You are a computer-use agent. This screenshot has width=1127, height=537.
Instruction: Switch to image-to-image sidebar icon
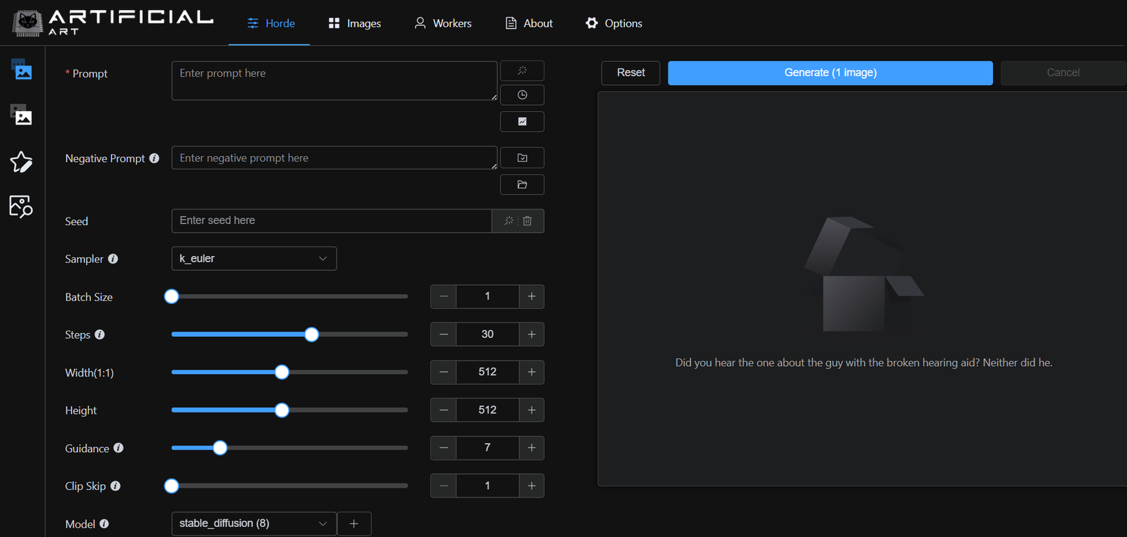[22, 115]
